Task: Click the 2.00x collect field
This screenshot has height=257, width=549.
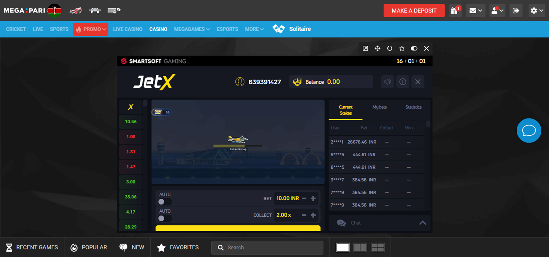Action: 284,215
